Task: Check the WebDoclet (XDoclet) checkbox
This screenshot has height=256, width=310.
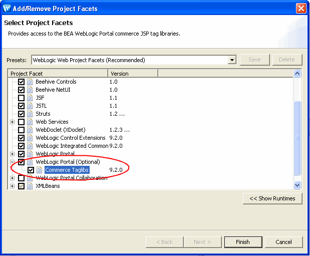Action: [22, 130]
